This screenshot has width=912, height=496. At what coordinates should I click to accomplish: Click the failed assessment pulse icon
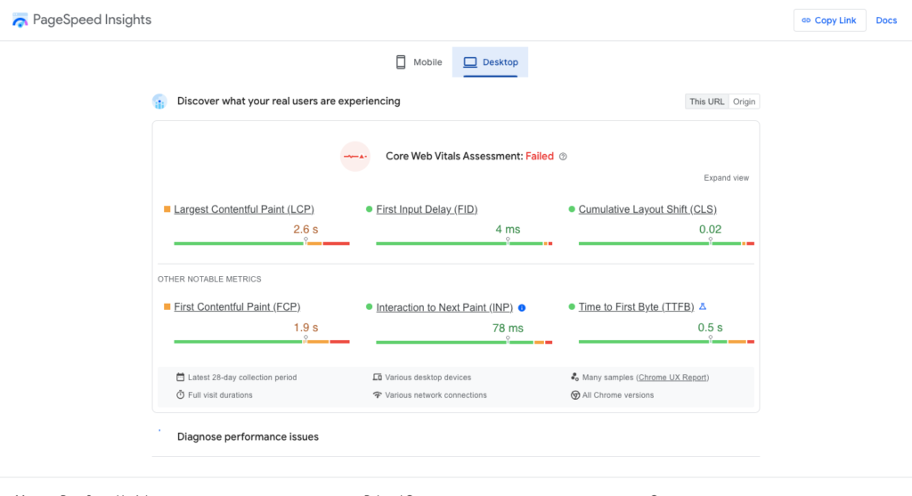[x=355, y=157]
